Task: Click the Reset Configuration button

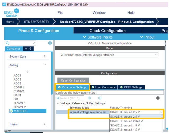Action: (x=73, y=80)
